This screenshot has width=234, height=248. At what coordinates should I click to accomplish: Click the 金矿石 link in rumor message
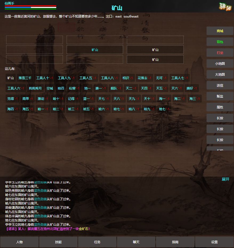click(x=83, y=229)
